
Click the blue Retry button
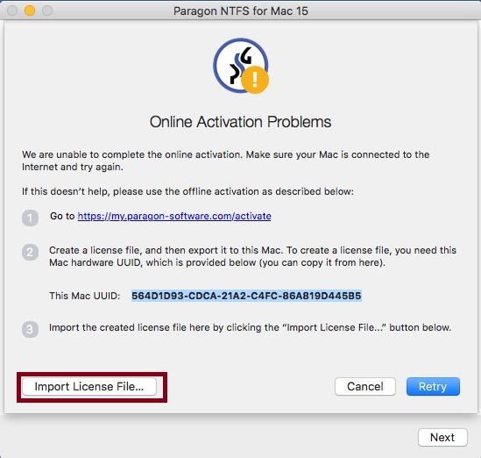tap(433, 386)
